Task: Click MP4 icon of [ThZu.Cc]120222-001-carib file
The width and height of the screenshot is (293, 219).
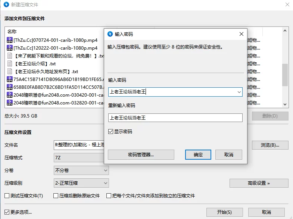Action: [10, 48]
